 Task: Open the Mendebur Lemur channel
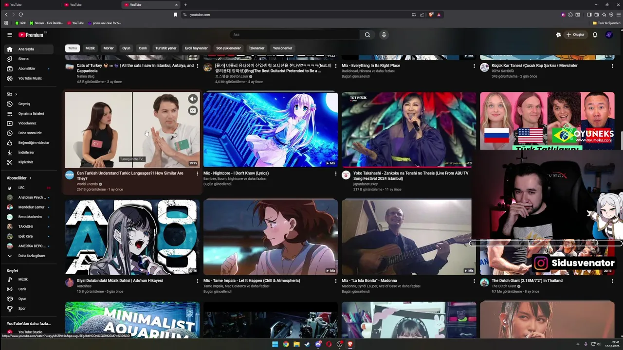pyautogui.click(x=28, y=207)
